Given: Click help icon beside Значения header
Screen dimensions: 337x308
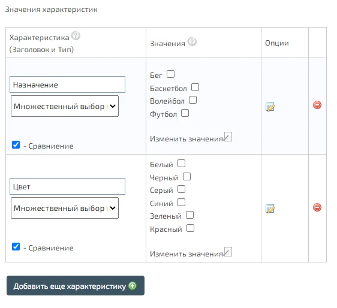Looking at the screenshot, I should pyautogui.click(x=192, y=42).
